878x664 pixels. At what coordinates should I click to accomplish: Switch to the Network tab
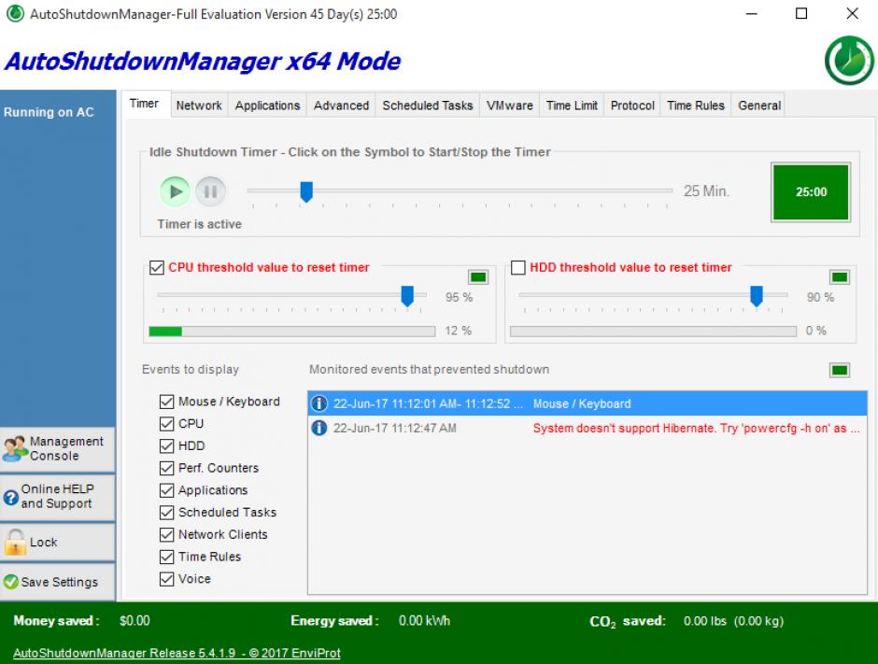point(199,106)
